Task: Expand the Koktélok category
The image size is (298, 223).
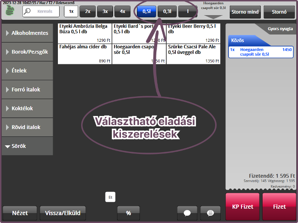Action: click(27, 108)
